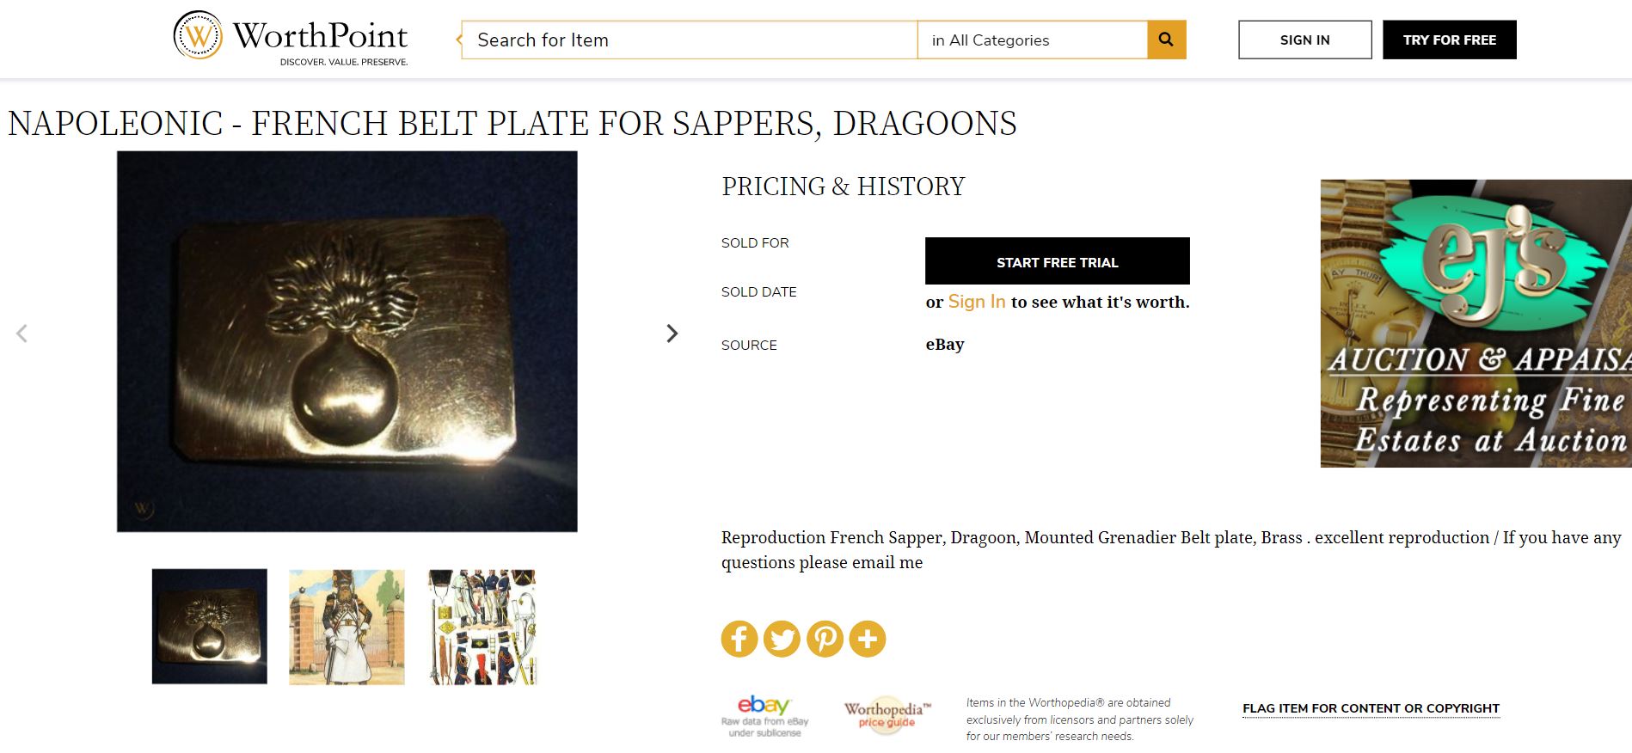Pin item on Pinterest

[825, 639]
